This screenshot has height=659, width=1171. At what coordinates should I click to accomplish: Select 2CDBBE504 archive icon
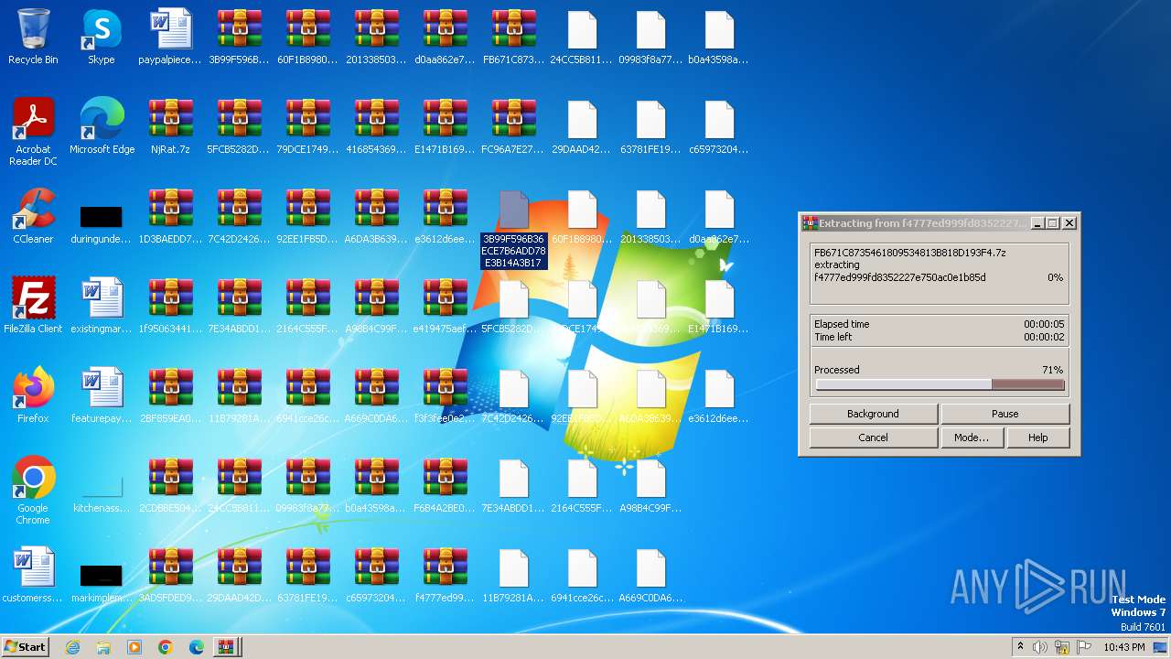170,486
